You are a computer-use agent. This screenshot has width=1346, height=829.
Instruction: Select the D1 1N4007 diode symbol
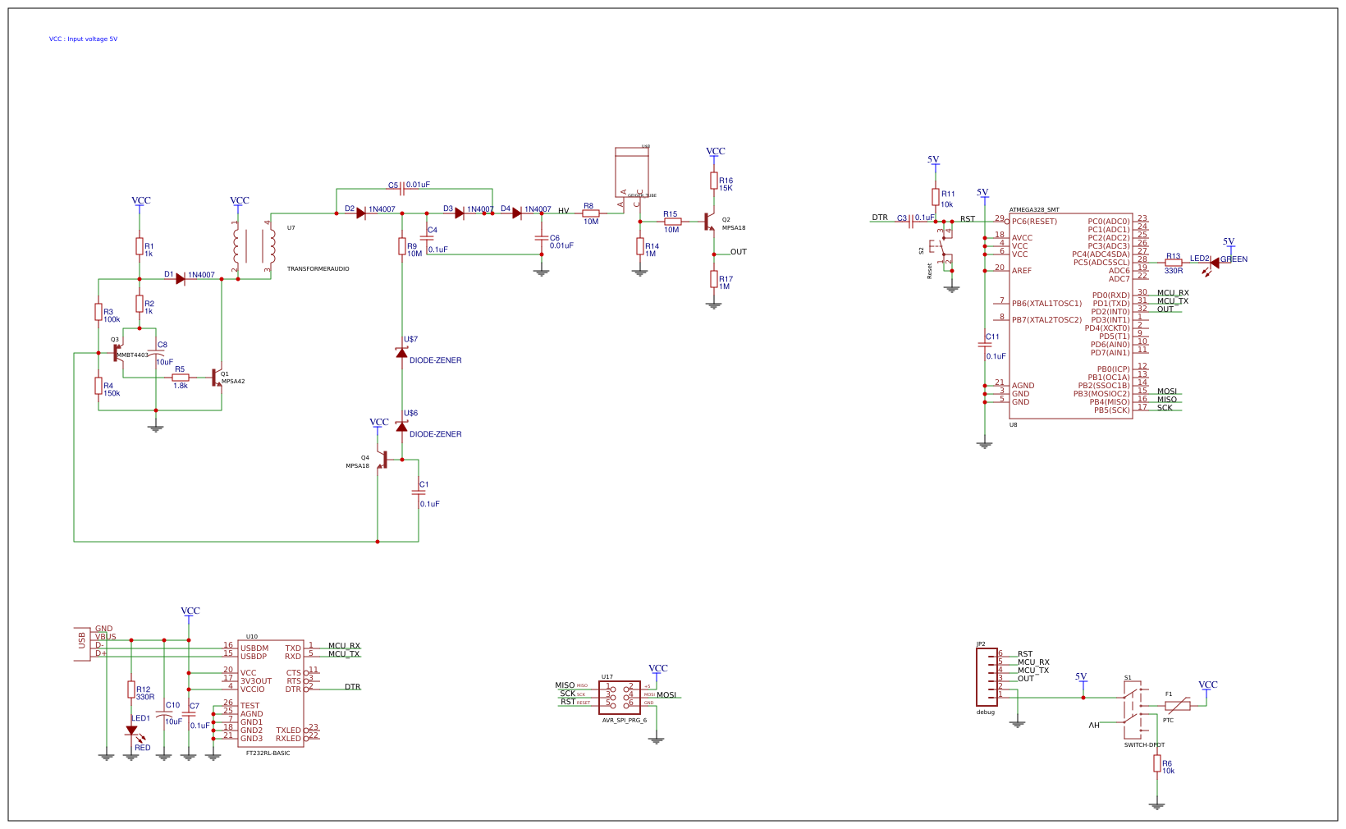point(181,279)
